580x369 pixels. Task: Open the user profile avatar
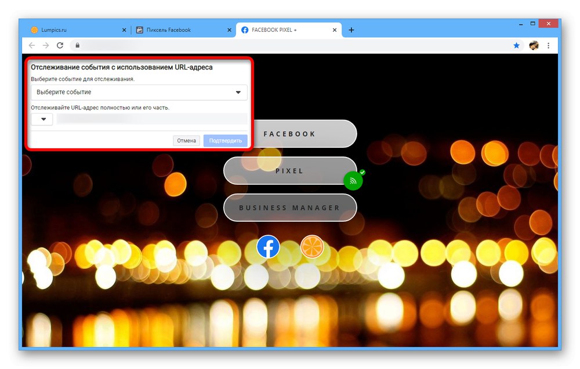point(534,45)
